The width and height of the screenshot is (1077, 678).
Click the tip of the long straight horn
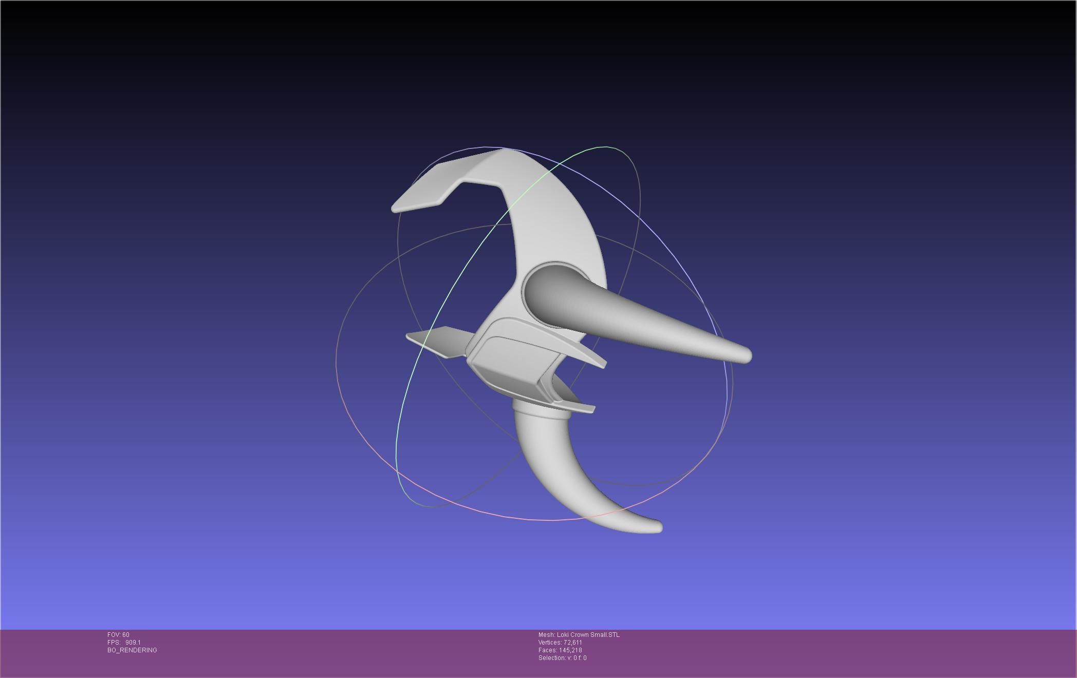(746, 355)
